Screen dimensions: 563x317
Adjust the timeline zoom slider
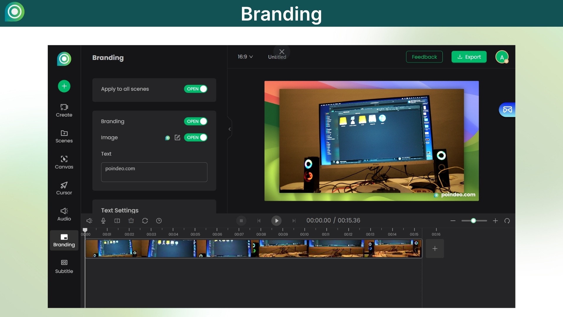474,220
